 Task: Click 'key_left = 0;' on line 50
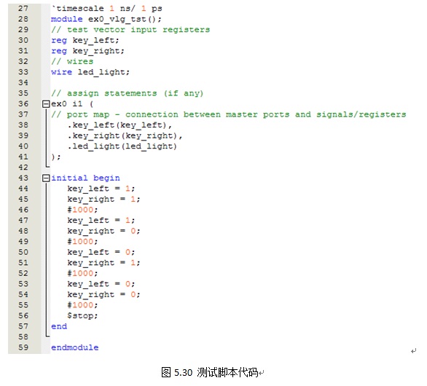point(101,252)
